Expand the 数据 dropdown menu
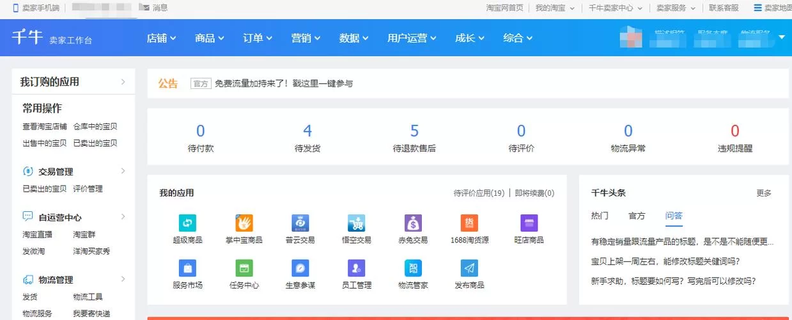Image resolution: width=792 pixels, height=320 pixels. point(353,38)
